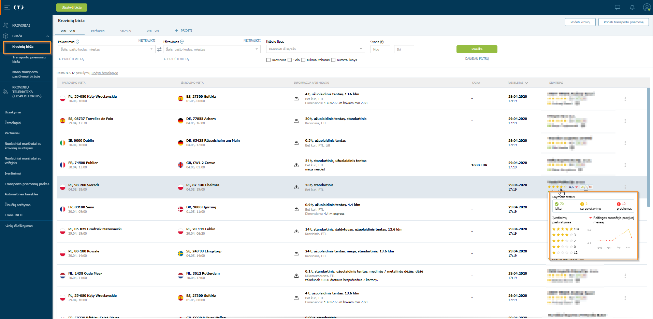Image resolution: width=653 pixels, height=319 pixels.
Task: Swap loading and unloading places arrows
Action: tap(159, 50)
